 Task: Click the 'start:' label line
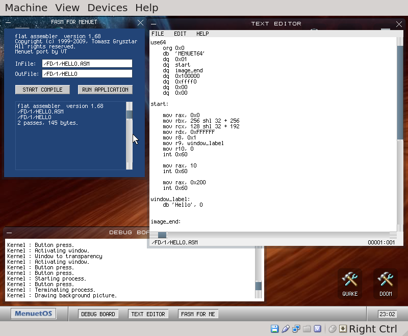160,104
